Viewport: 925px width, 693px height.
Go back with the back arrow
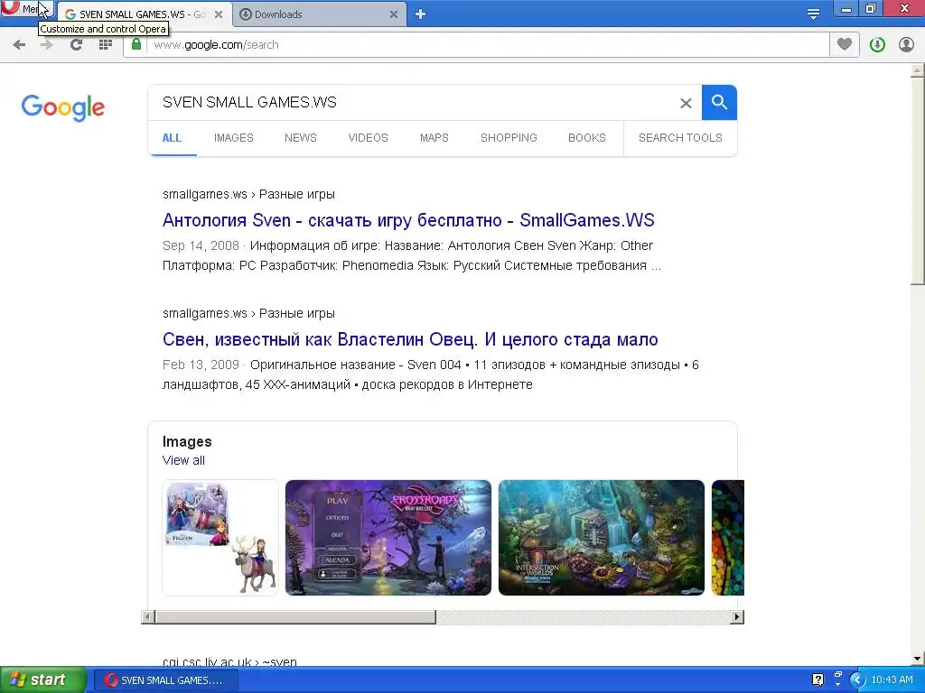click(x=19, y=45)
